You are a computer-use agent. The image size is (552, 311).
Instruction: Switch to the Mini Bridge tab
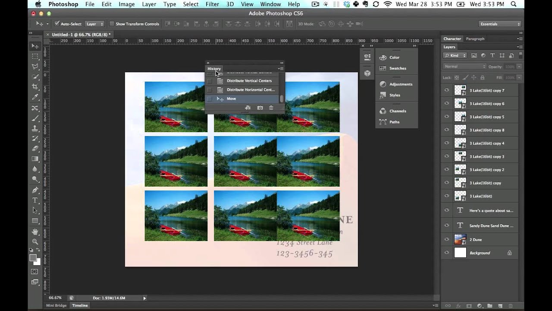(56, 305)
